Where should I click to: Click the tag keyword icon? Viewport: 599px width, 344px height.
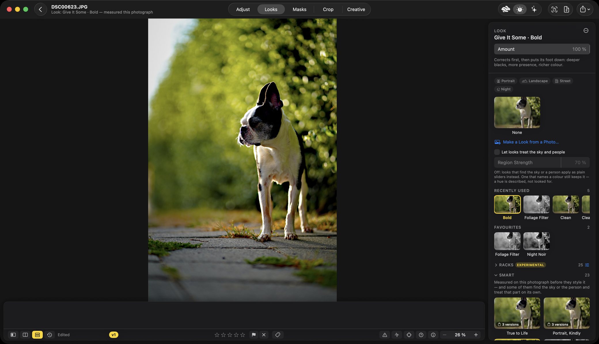[x=278, y=335]
